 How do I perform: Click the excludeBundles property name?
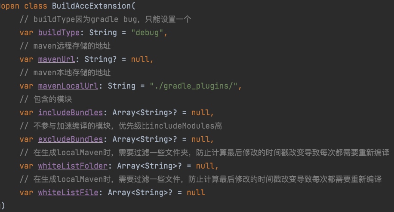(71, 139)
